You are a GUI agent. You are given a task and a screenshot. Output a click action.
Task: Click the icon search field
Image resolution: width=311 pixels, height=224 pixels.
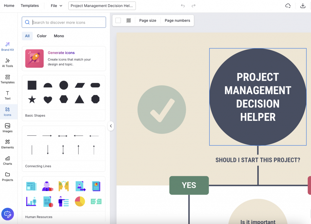pos(64,22)
